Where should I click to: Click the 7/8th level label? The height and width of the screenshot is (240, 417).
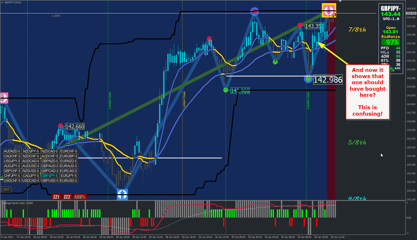pyautogui.click(x=357, y=30)
